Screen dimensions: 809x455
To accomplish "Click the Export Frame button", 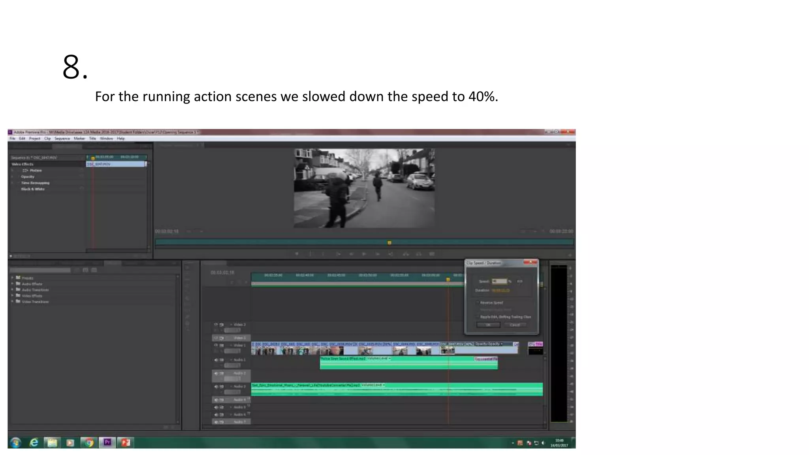I will pyautogui.click(x=432, y=254).
